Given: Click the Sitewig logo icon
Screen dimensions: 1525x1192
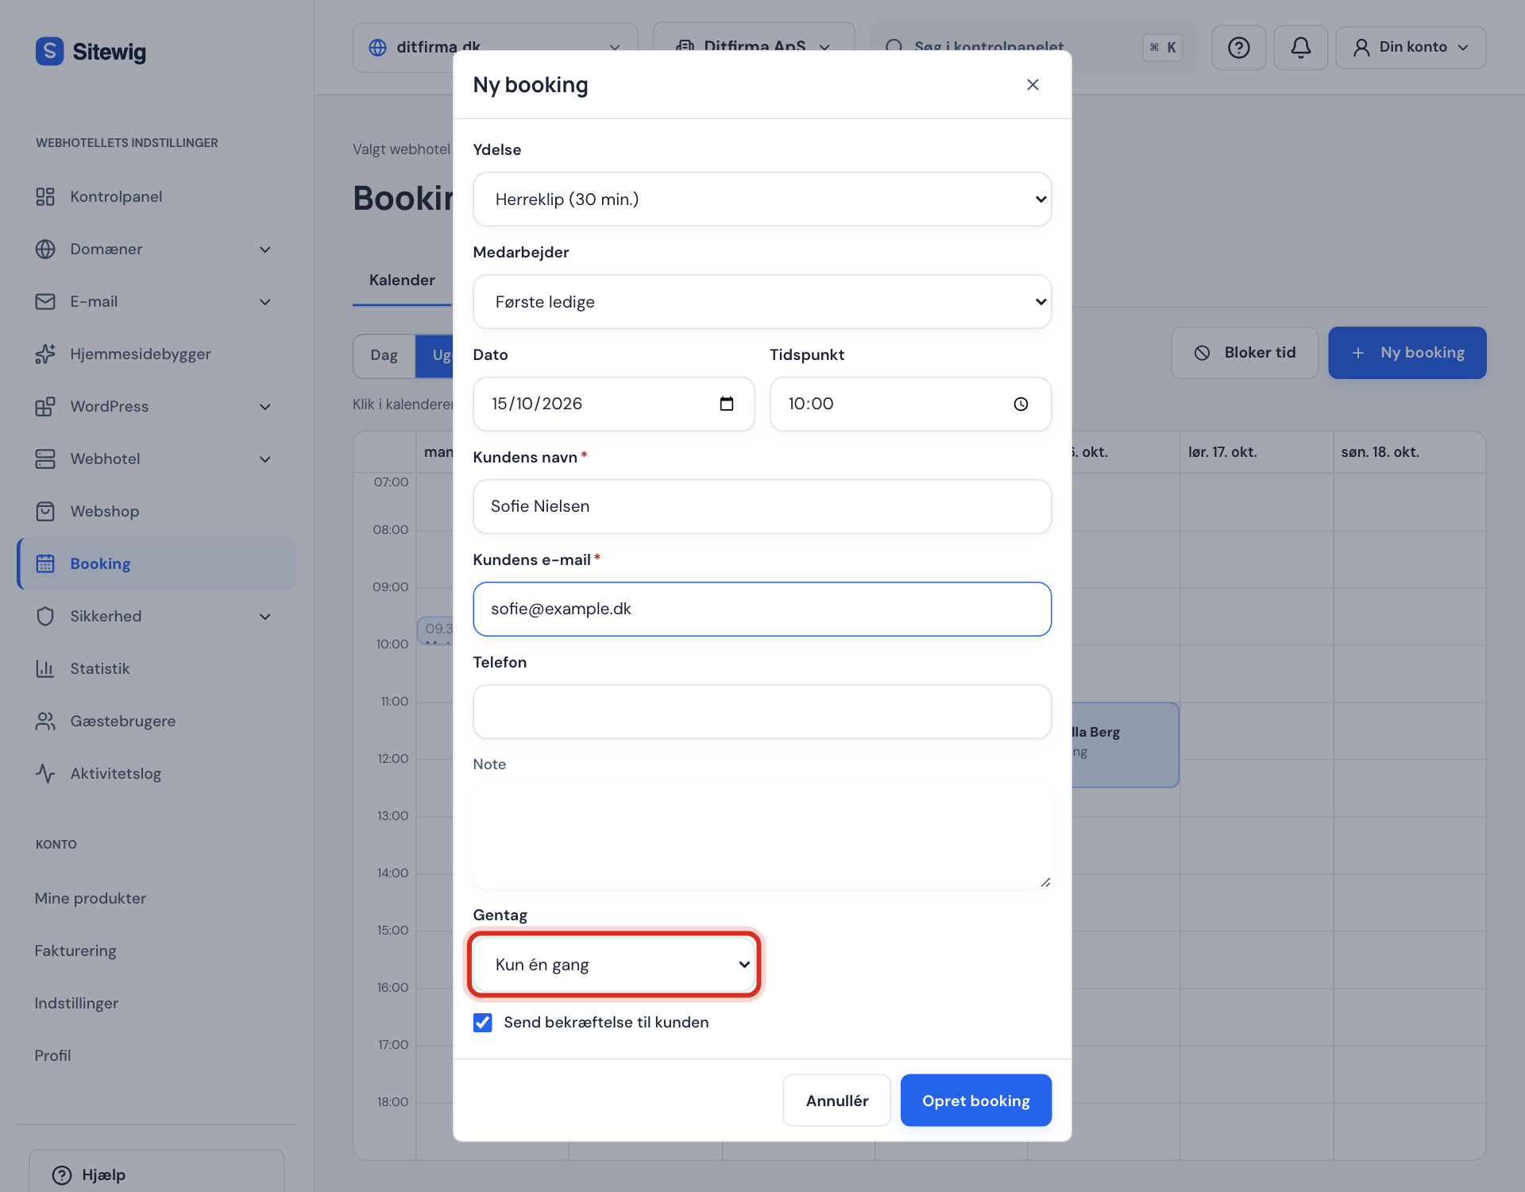Looking at the screenshot, I should coord(49,51).
